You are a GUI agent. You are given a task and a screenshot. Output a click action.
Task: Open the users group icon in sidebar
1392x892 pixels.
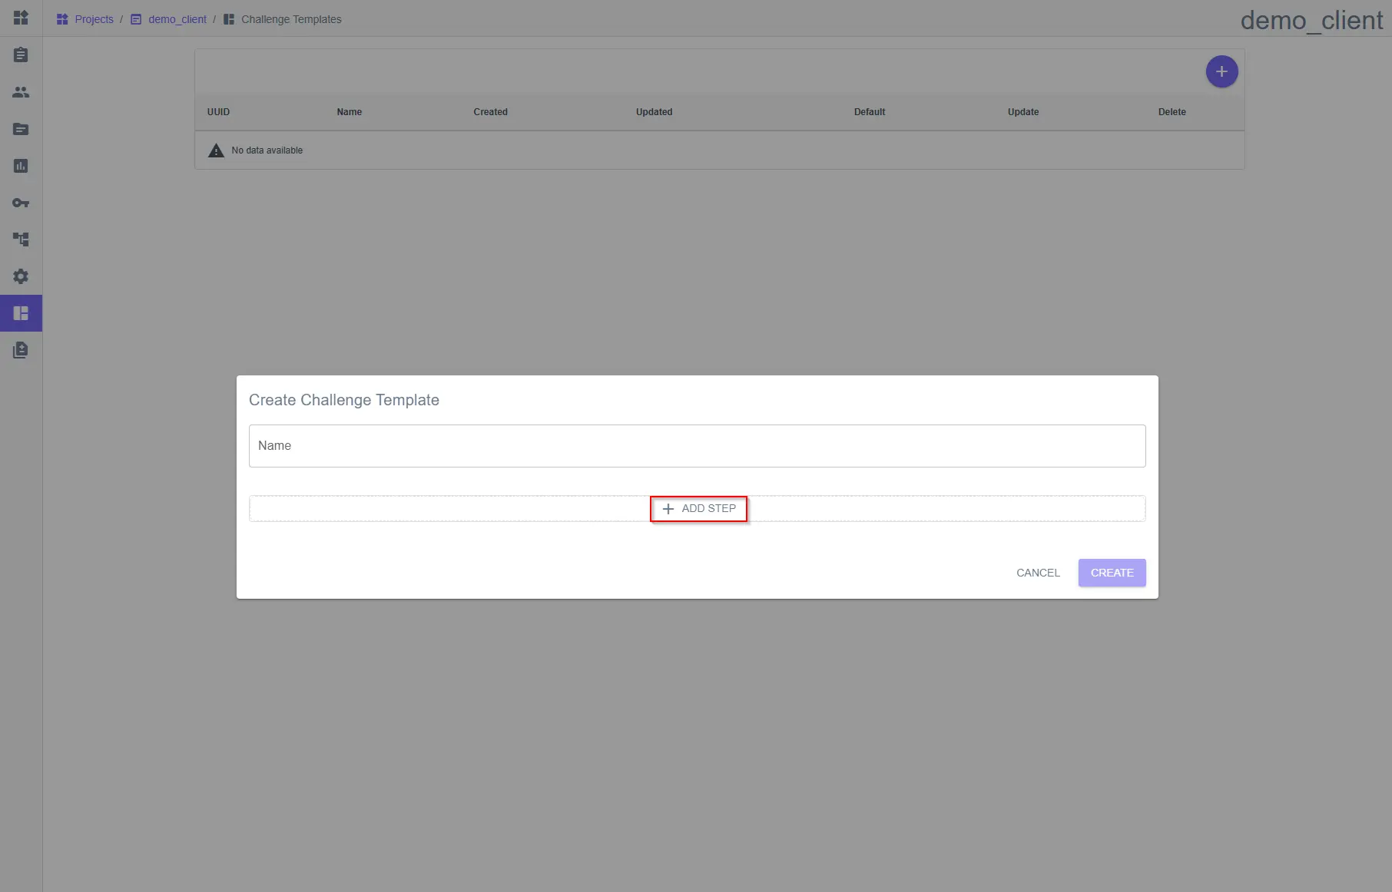click(x=21, y=92)
